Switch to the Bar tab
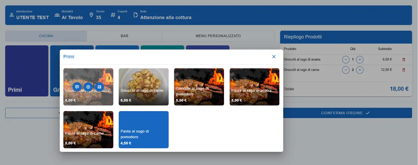 pos(124,36)
